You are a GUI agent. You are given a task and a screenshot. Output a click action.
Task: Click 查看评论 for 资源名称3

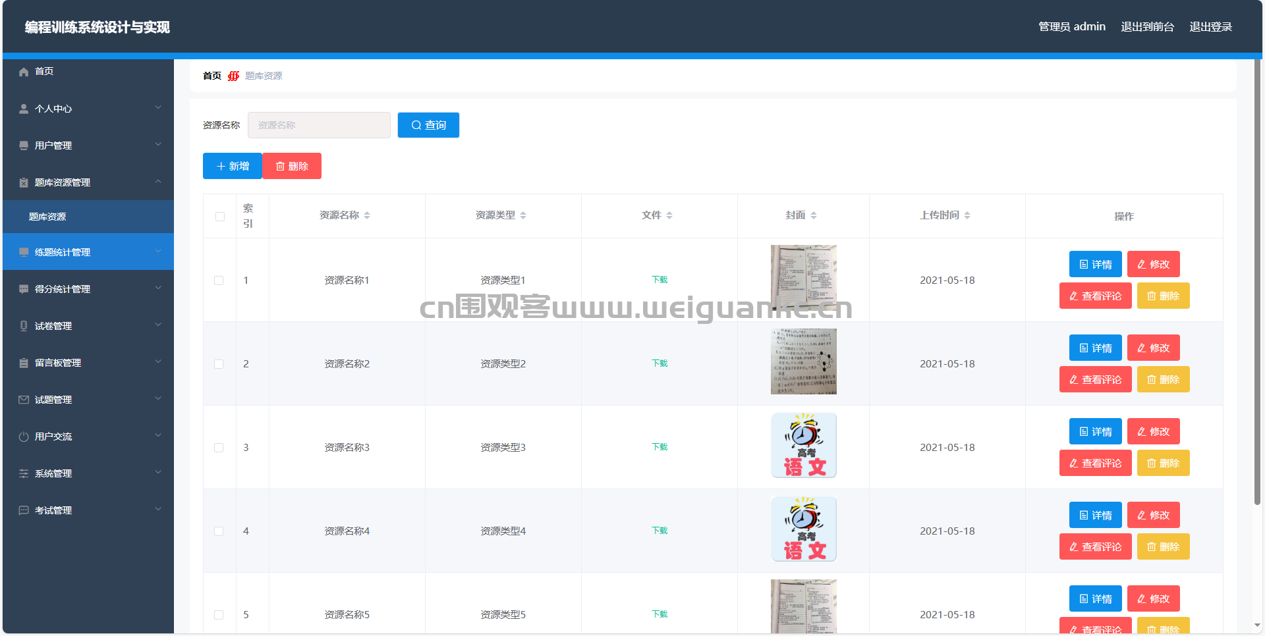coord(1096,463)
